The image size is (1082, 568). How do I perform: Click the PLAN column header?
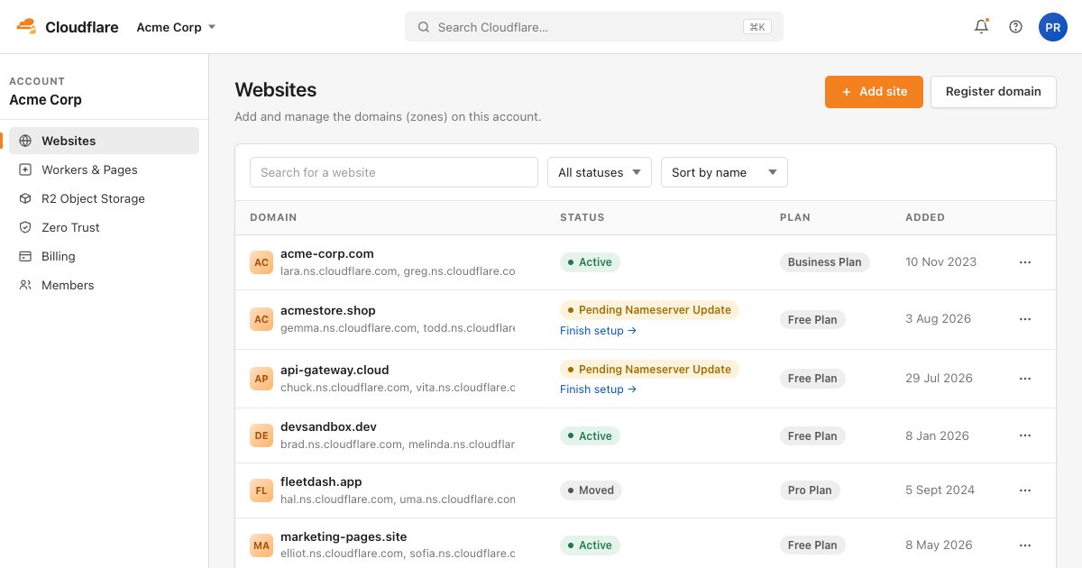click(x=795, y=217)
